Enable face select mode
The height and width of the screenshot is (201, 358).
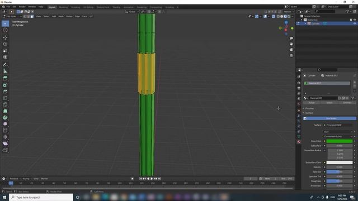pos(32,16)
